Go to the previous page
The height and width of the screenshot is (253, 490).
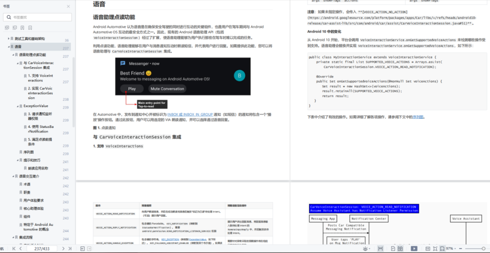pos(20,248)
